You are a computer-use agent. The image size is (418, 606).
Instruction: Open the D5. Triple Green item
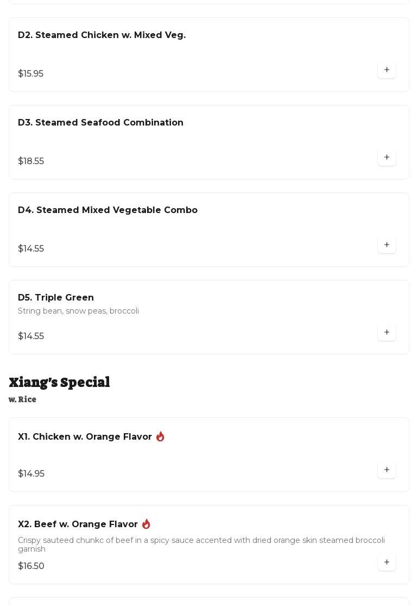pyautogui.click(x=56, y=298)
